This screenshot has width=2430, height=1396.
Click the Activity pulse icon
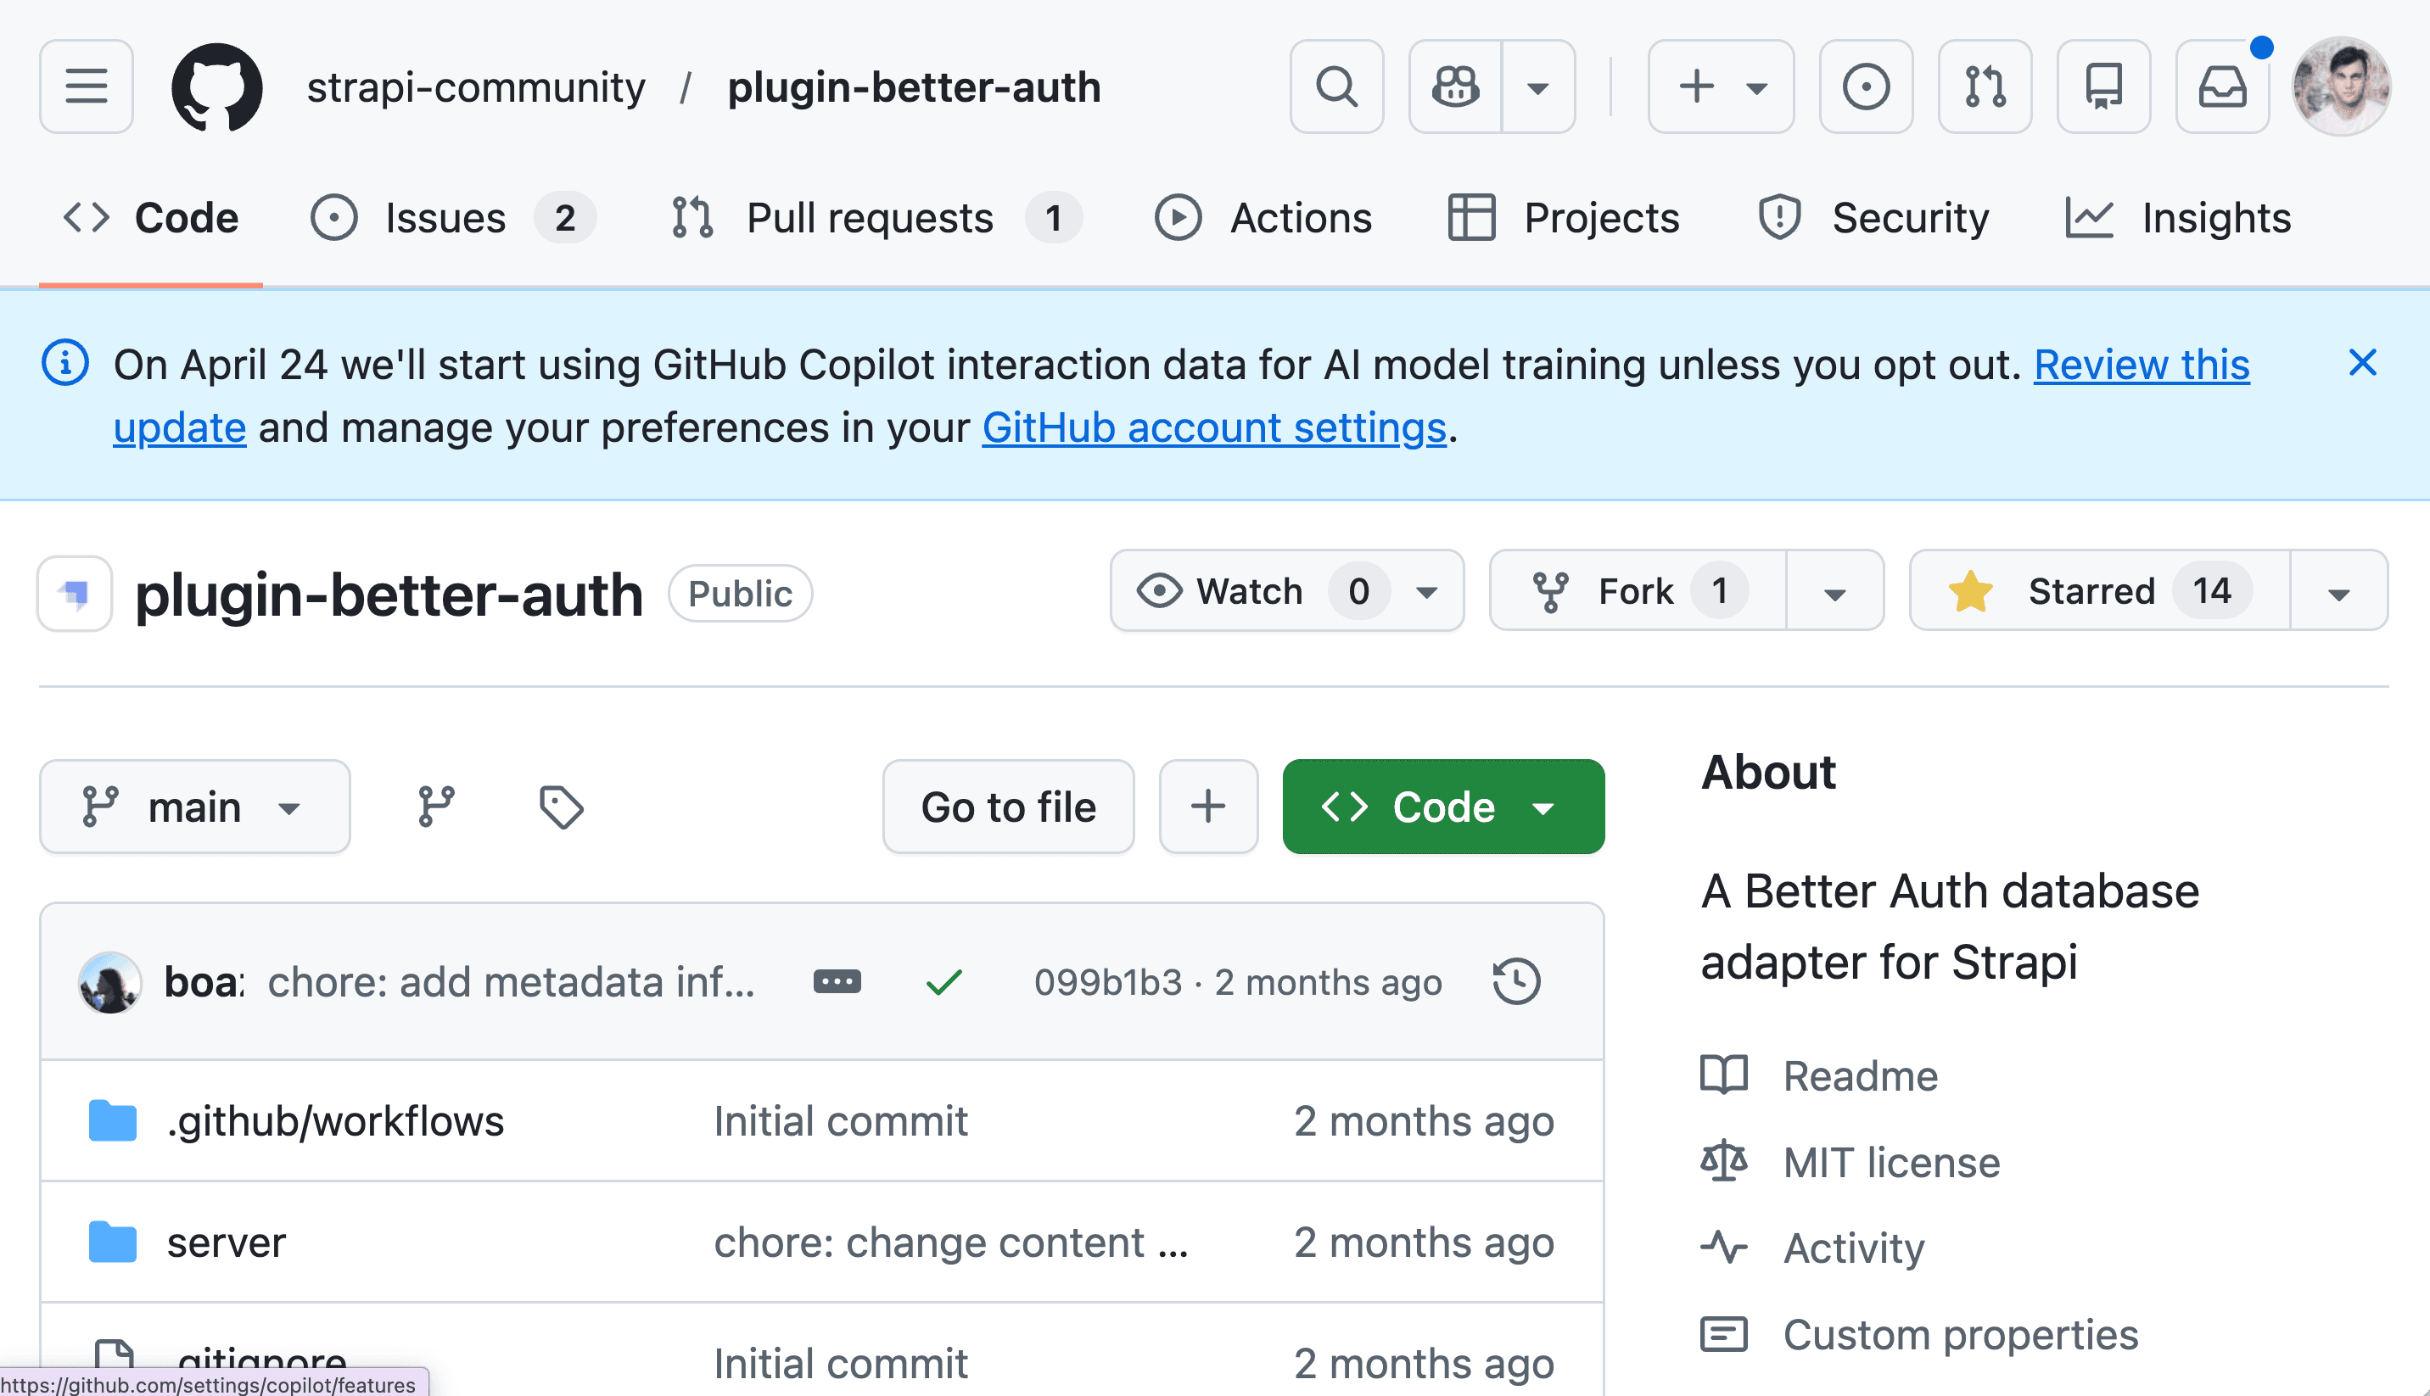click(1723, 1248)
